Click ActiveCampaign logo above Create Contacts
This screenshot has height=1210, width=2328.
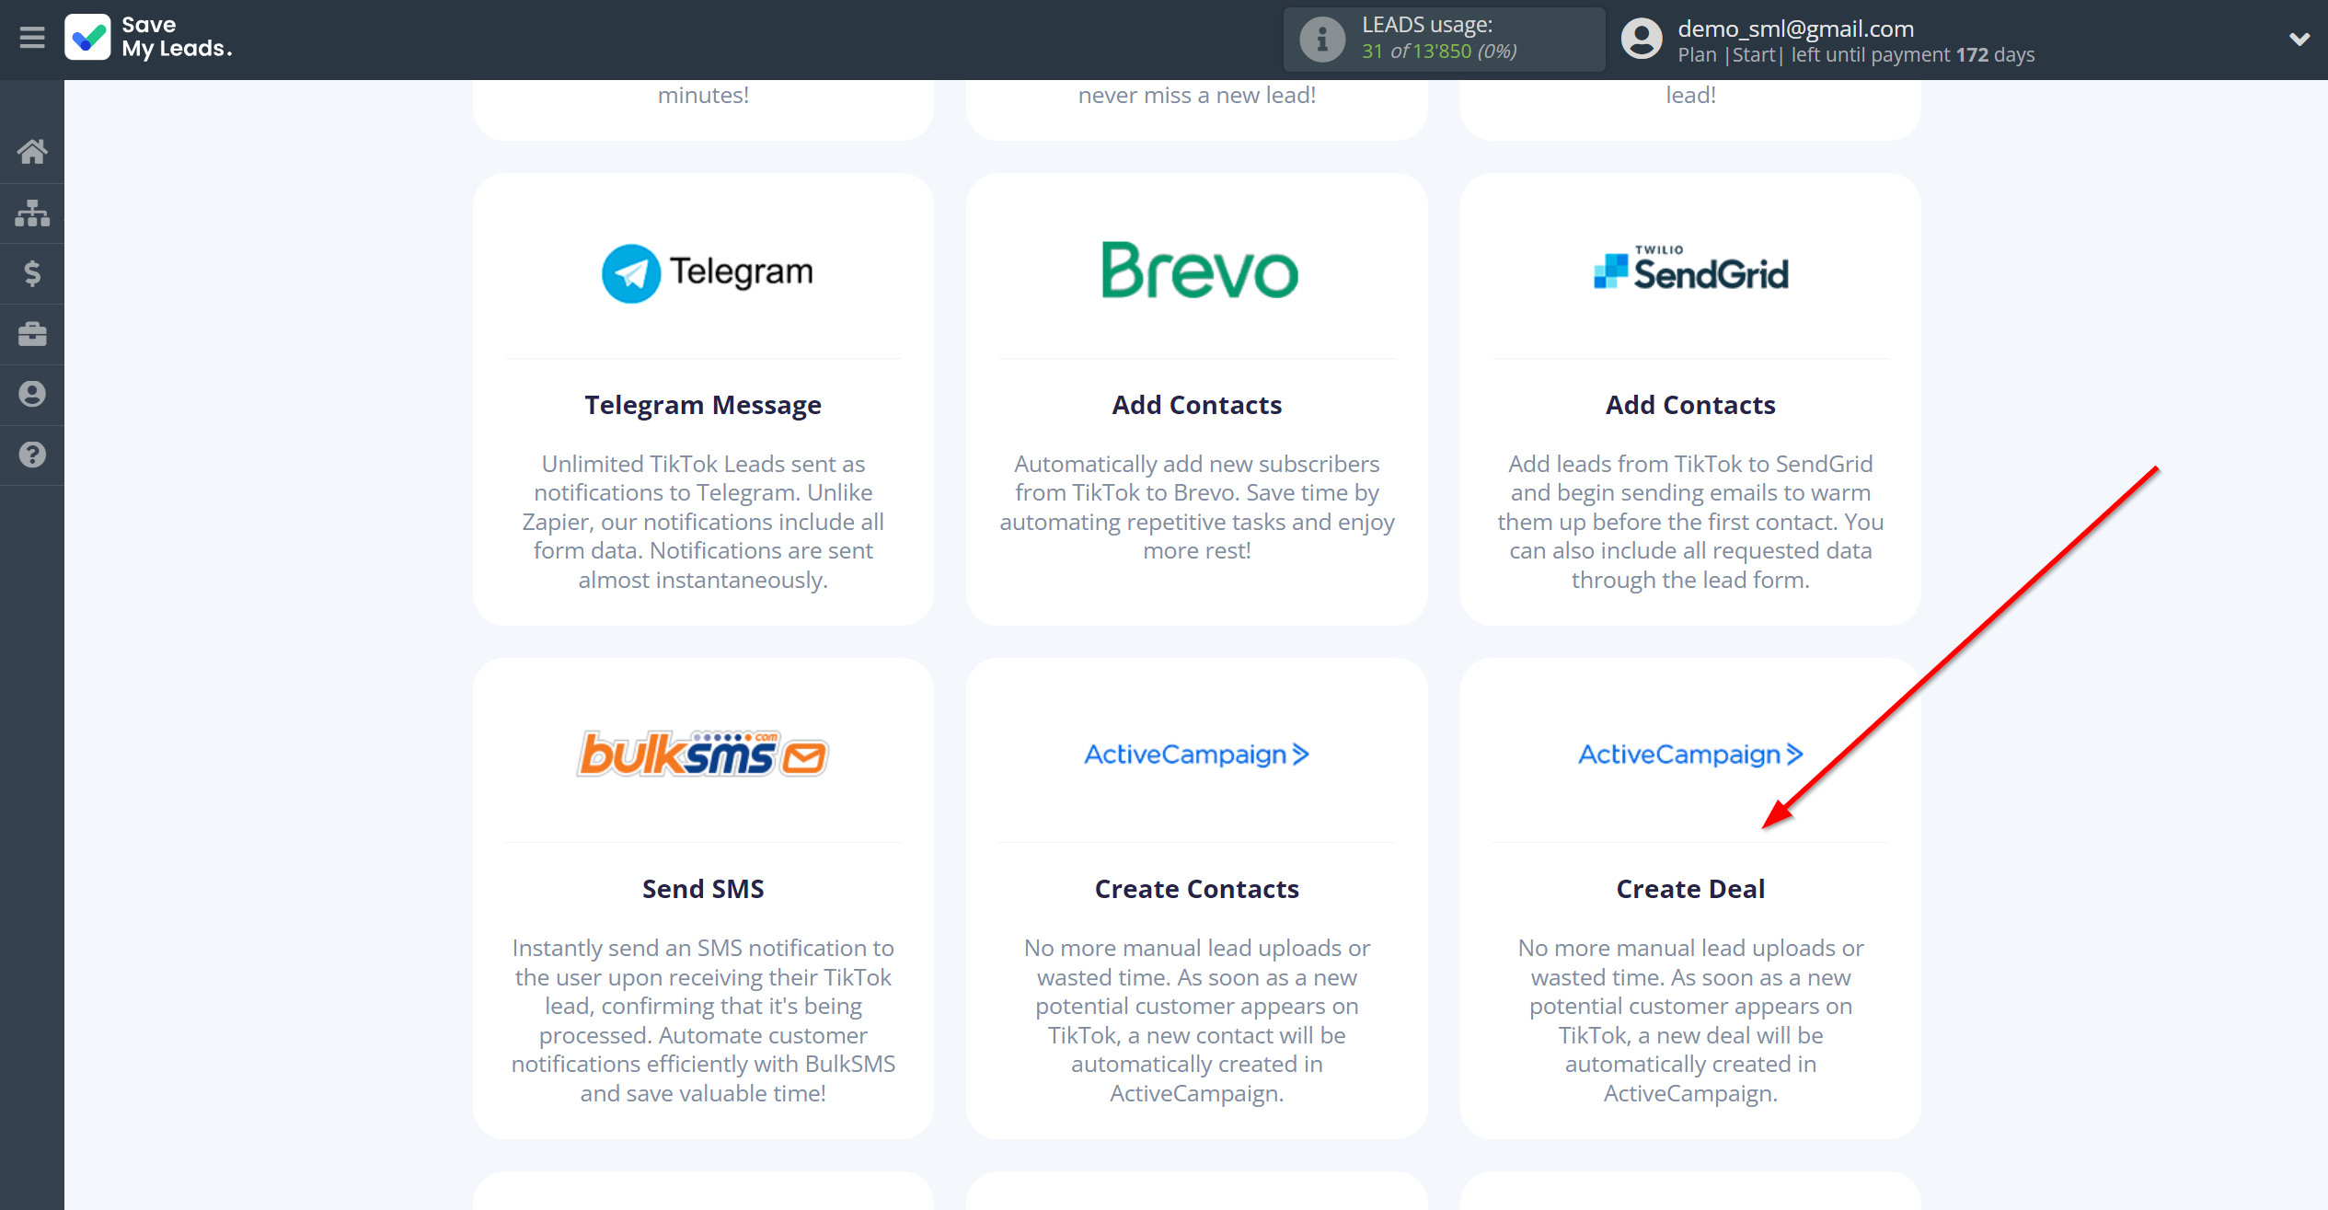coord(1196,755)
